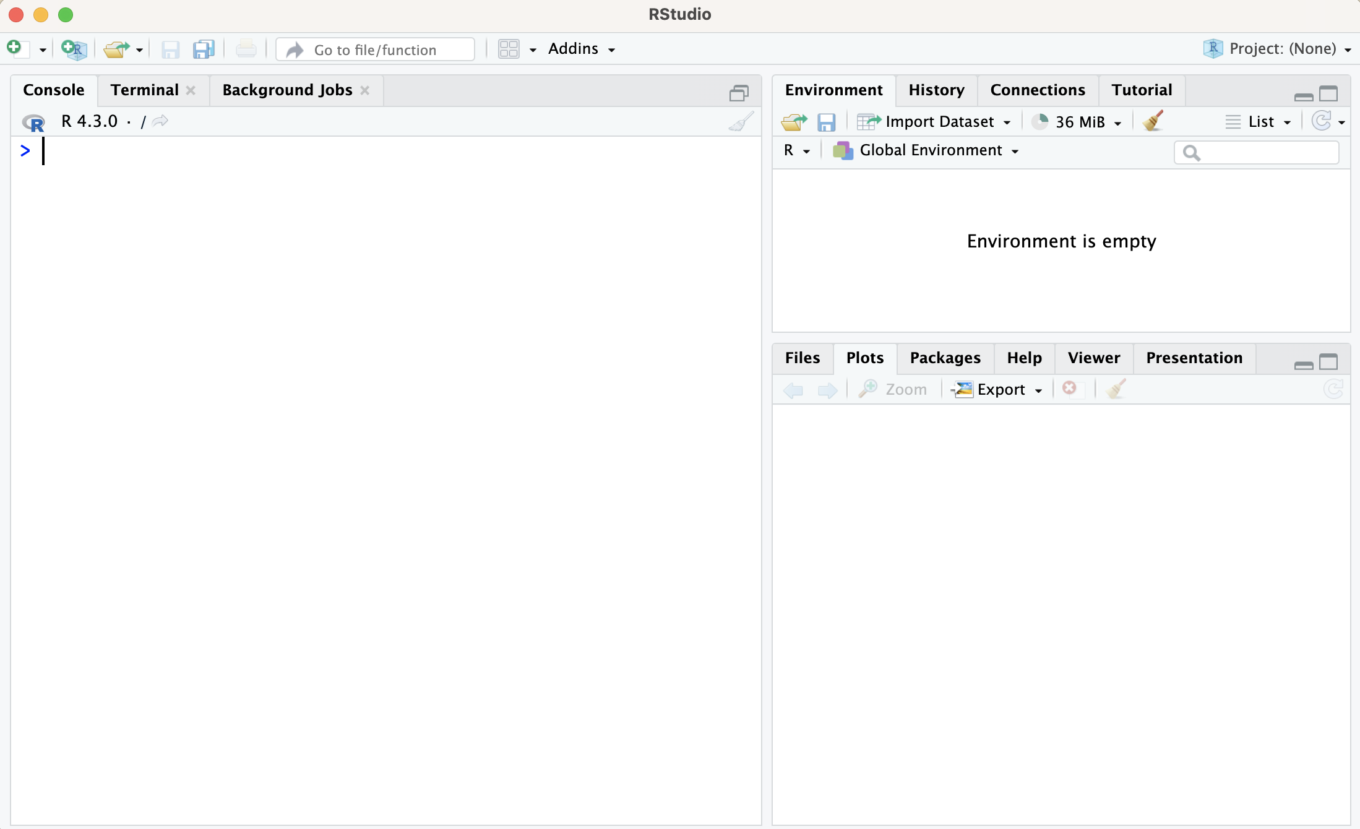
Task: Clear console with the broom icon
Action: pos(741,121)
